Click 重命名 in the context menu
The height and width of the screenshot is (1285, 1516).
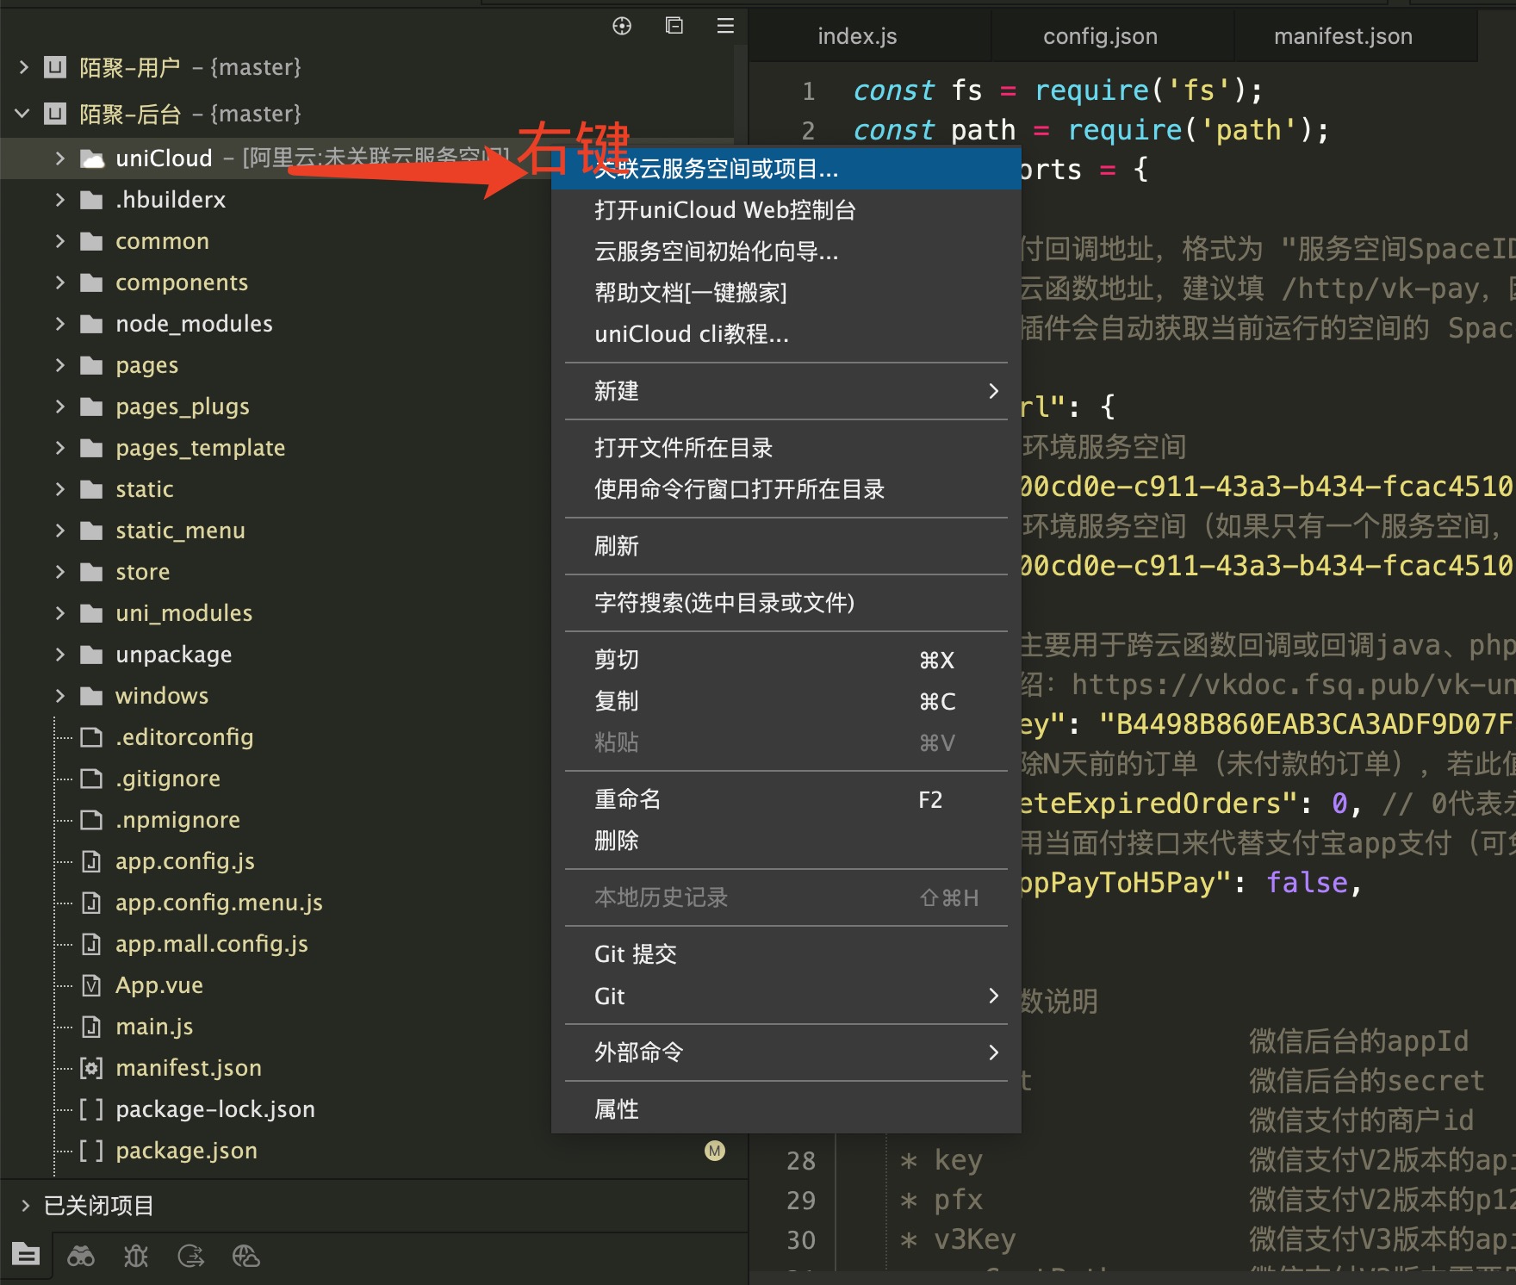point(628,799)
